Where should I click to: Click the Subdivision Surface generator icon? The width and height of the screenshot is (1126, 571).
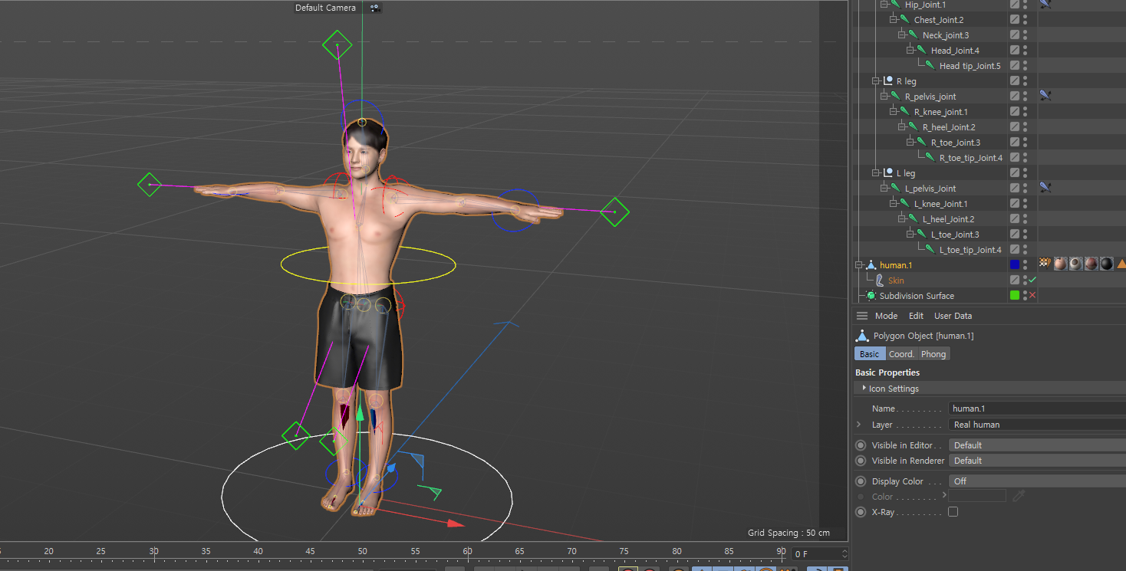point(871,296)
